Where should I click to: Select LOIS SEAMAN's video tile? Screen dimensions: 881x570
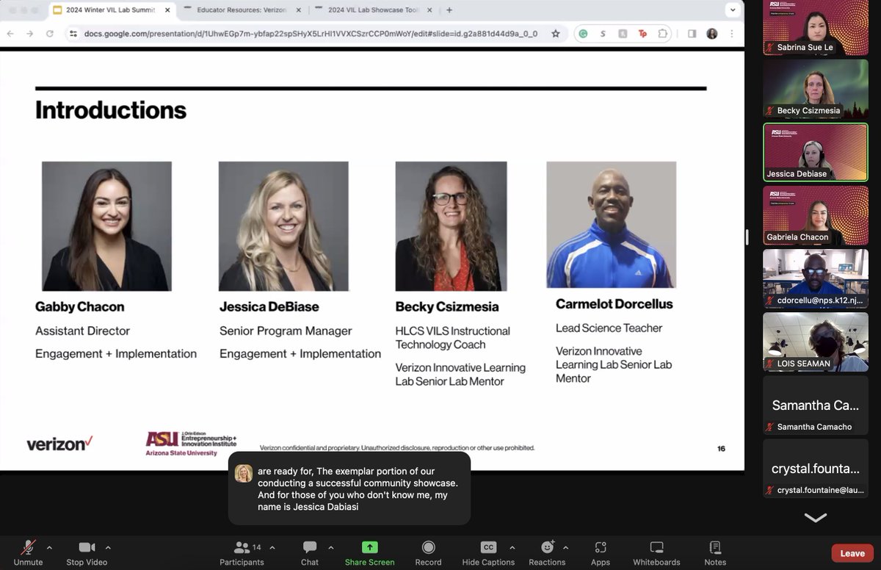pyautogui.click(x=816, y=342)
